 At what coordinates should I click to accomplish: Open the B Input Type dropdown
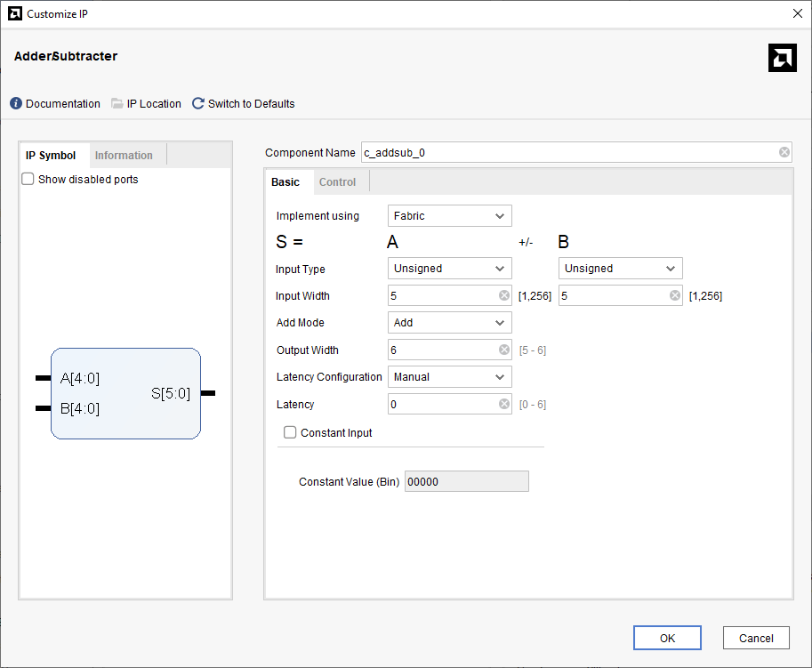(x=621, y=269)
